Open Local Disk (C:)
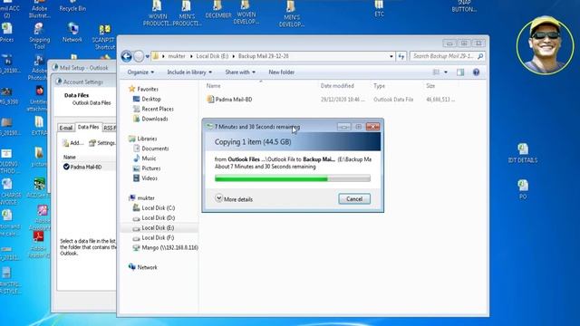 (159, 208)
